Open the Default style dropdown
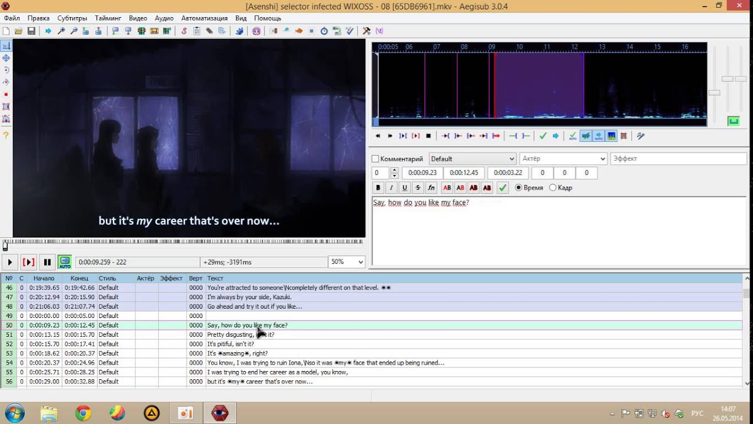 472,159
